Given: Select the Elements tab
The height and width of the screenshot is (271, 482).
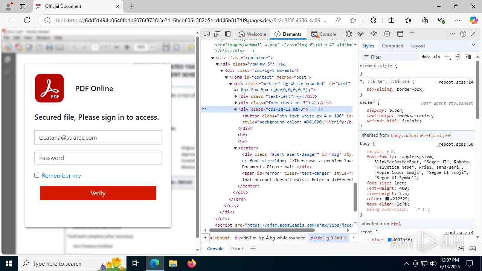Looking at the screenshot, I should [x=288, y=34].
